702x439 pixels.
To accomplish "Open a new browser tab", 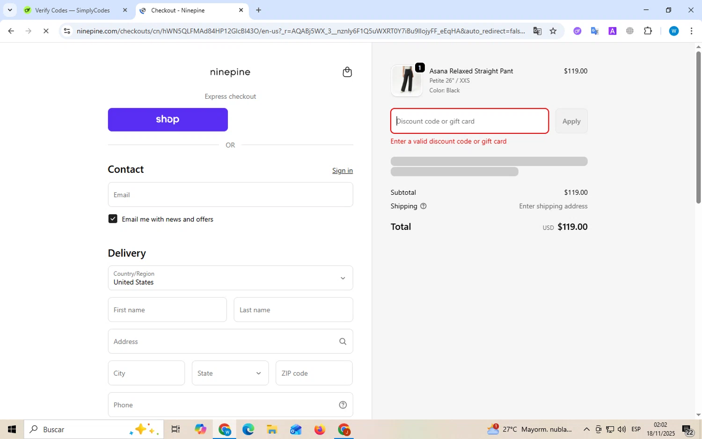I will click(x=258, y=10).
